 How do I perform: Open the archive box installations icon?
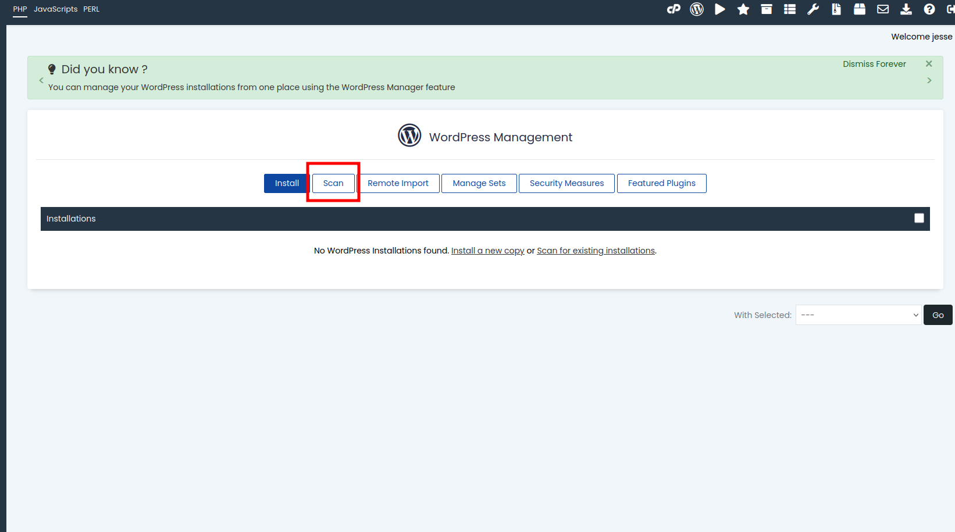767,9
